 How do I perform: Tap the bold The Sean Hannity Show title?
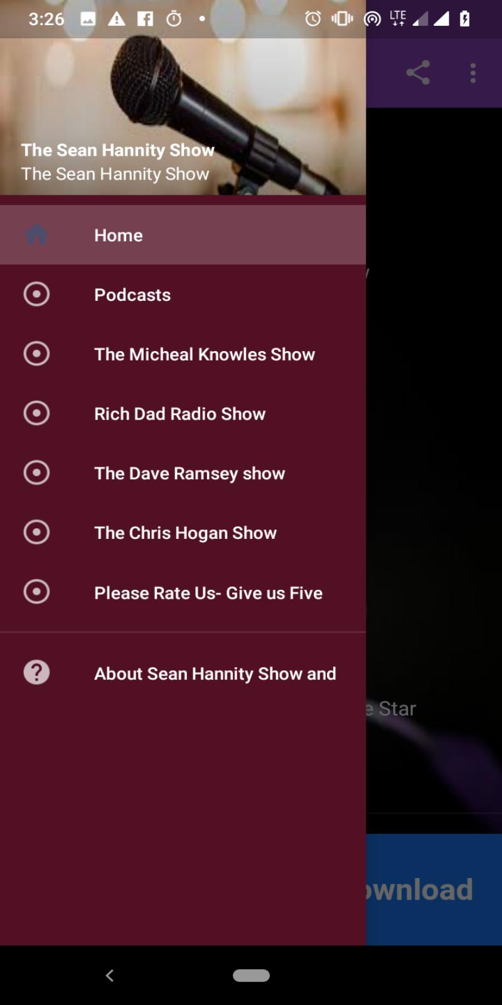point(118,150)
